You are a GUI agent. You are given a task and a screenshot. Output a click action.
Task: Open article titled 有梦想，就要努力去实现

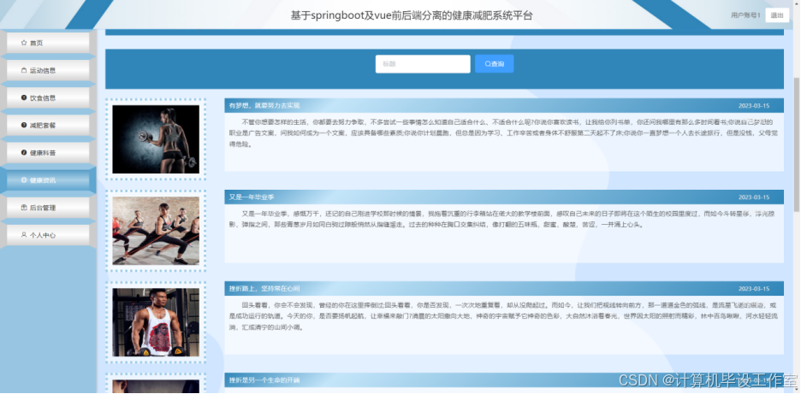264,106
